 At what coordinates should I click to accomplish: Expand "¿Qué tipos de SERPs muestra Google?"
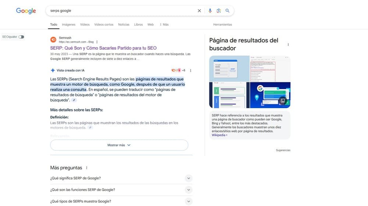point(121,201)
